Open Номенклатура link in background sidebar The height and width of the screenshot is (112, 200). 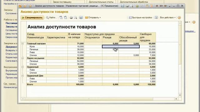[10, 87]
